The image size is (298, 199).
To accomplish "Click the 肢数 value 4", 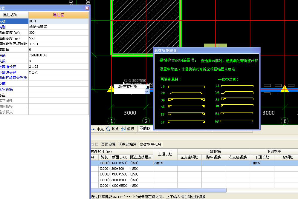I will 59,61.
